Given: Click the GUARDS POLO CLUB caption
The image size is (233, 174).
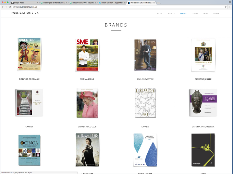Looking at the screenshot, I should [x=87, y=127].
